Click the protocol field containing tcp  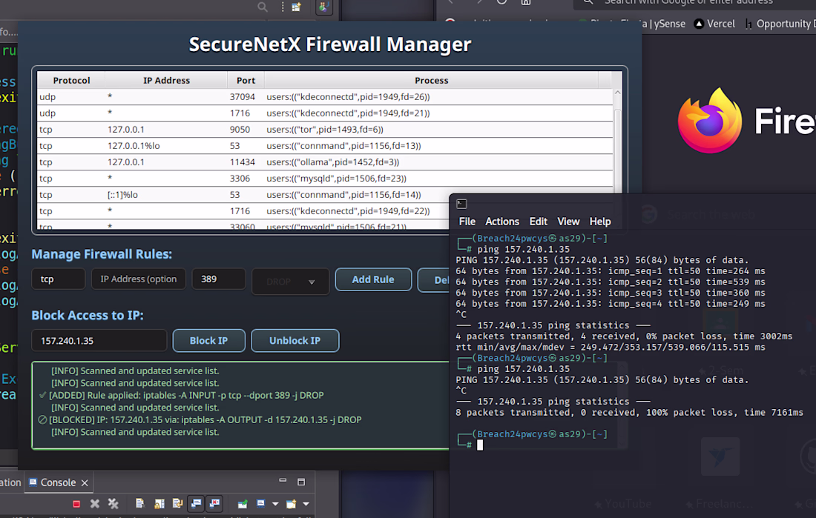(59, 279)
